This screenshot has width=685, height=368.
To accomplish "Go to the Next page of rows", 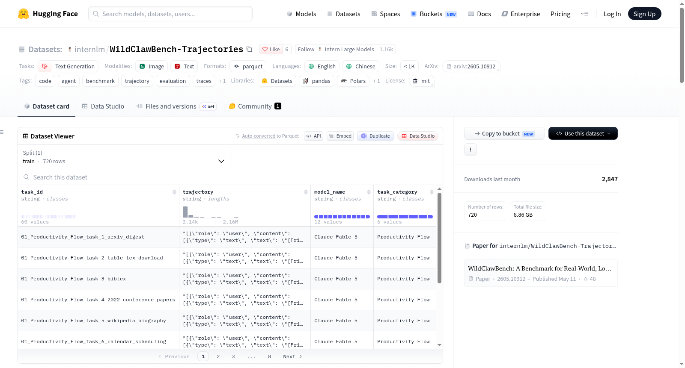I will pos(292,356).
